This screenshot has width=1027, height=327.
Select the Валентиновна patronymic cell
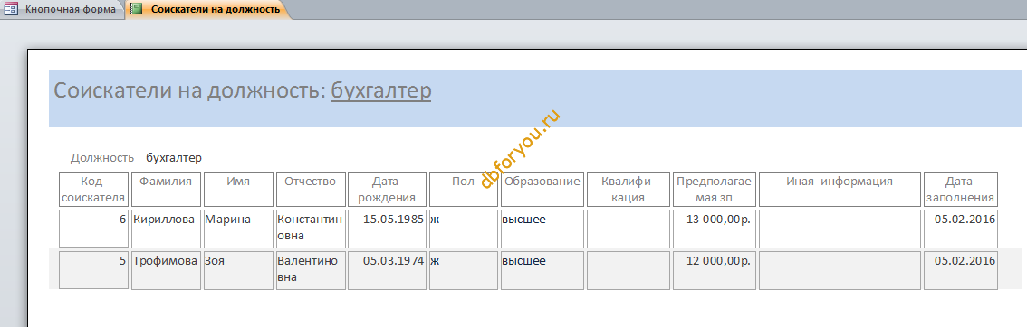coord(311,270)
